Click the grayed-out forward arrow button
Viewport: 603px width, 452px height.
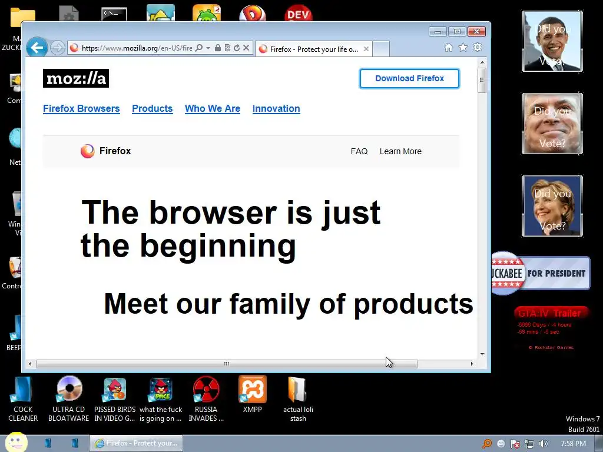(x=58, y=48)
